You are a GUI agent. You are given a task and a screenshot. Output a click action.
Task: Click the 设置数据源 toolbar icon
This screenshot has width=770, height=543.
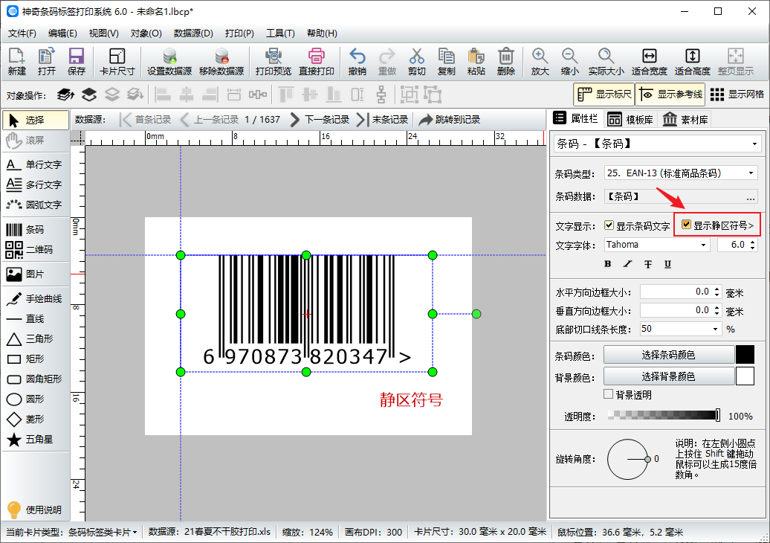click(169, 62)
